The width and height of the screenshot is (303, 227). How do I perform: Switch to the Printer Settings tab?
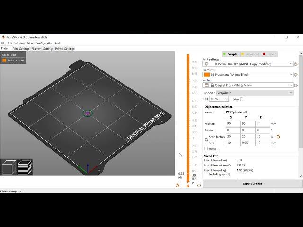point(65,49)
